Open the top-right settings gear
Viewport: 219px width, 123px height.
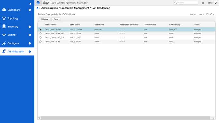point(216,3)
